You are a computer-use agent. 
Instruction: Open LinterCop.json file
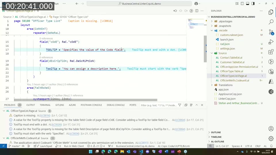point(227,99)
